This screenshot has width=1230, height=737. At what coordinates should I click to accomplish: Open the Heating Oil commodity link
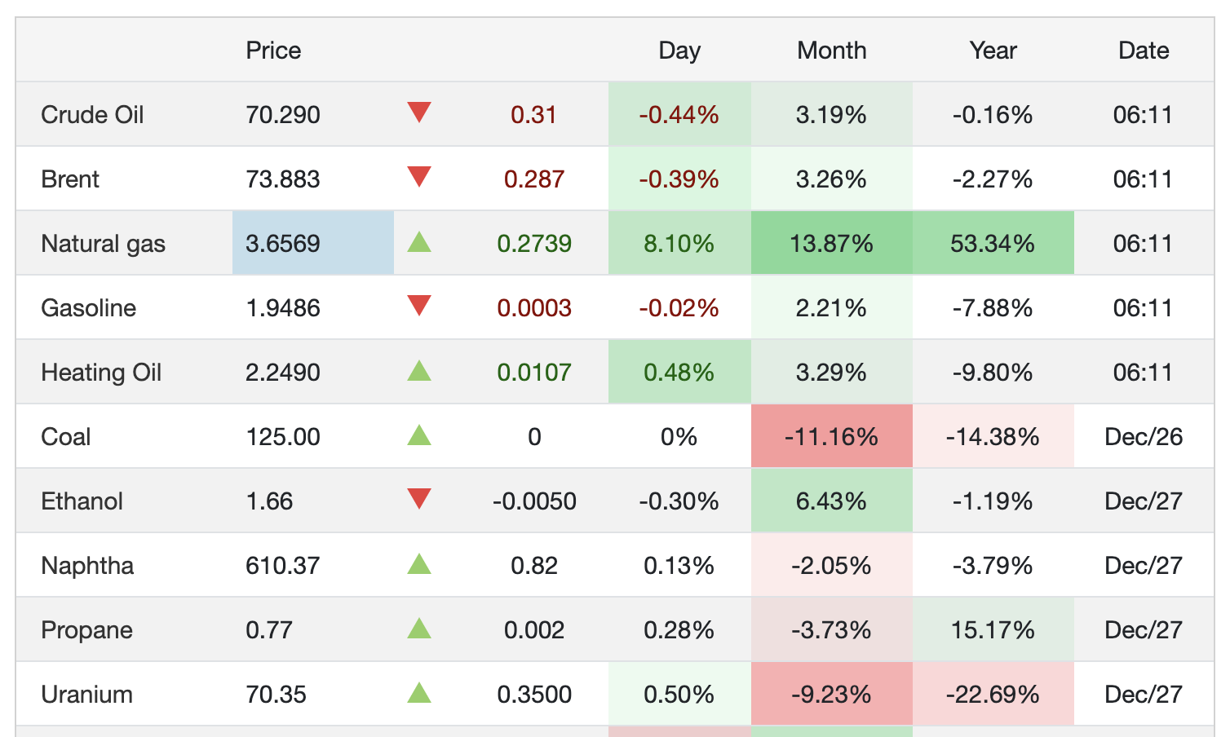[101, 373]
